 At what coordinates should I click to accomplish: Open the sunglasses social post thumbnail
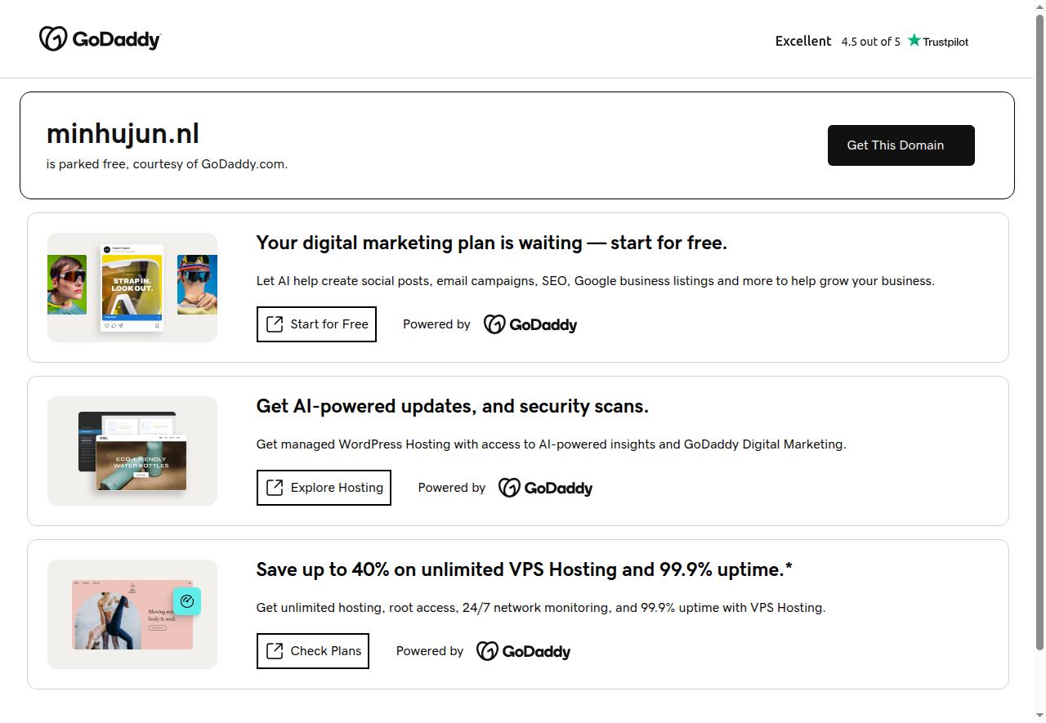tap(132, 288)
